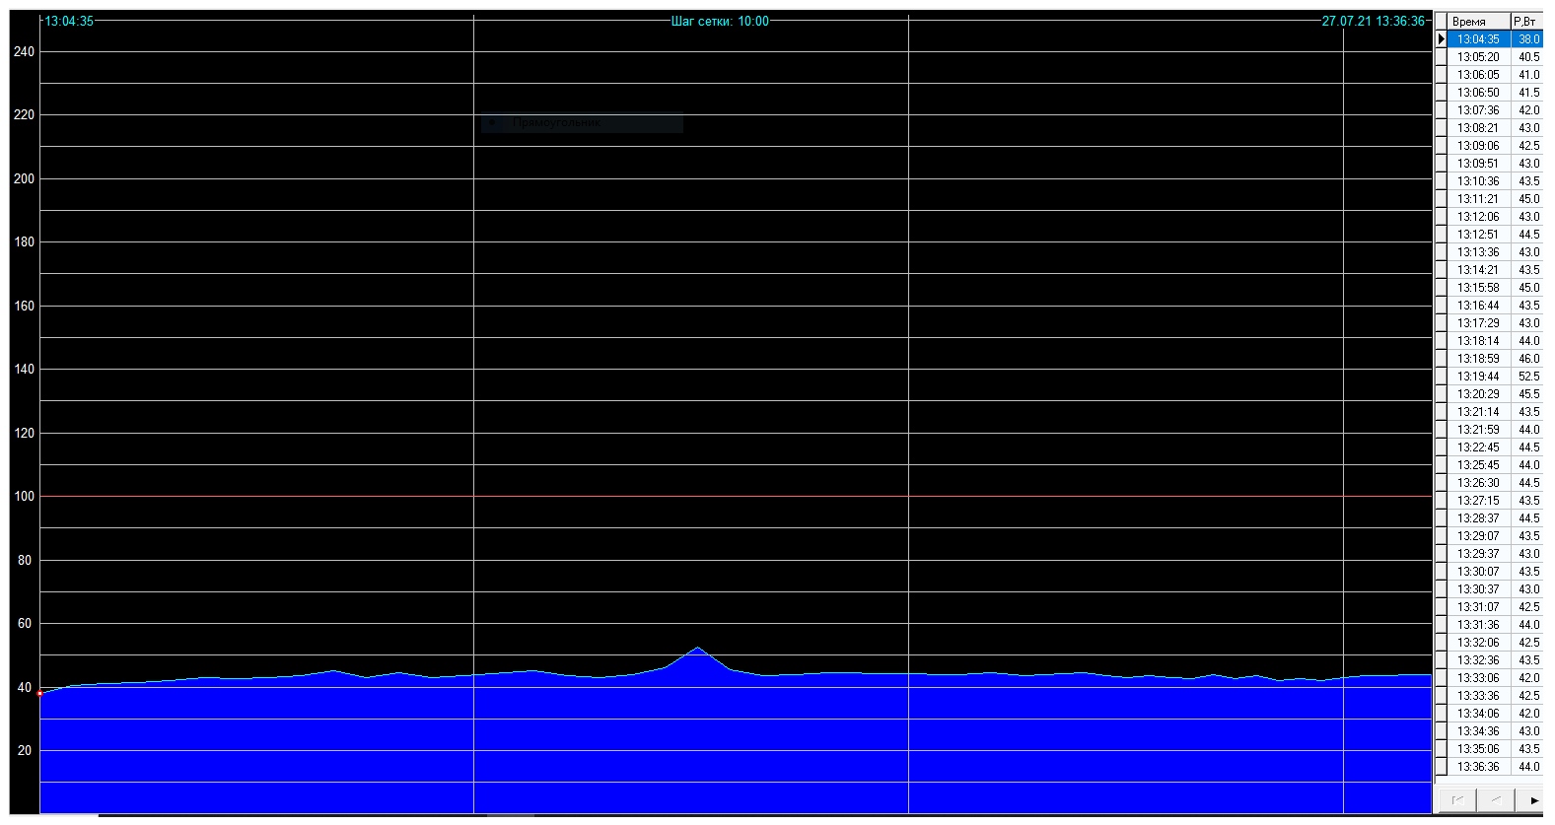
Task: Click the next-record arrow button
Action: (x=1532, y=799)
